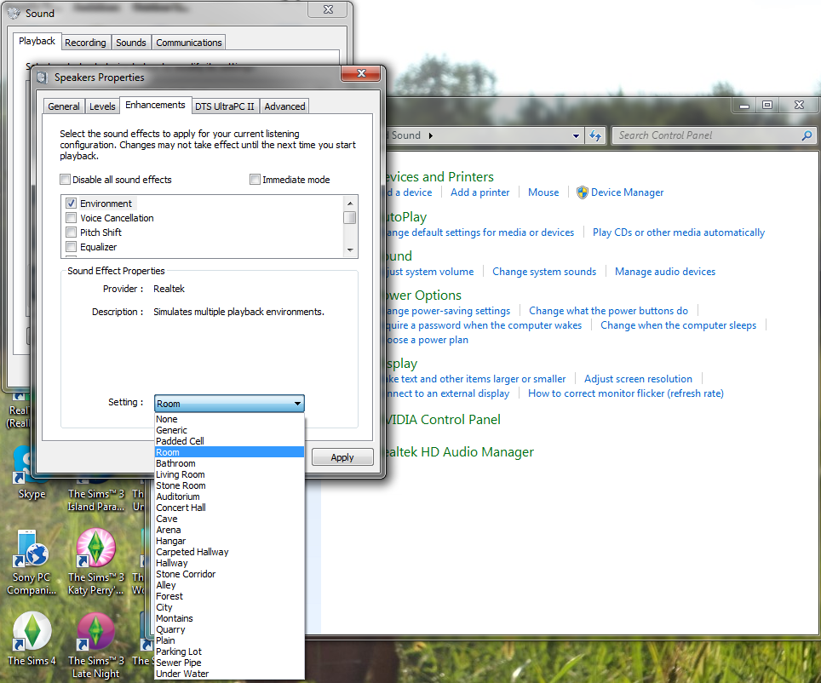Image resolution: width=821 pixels, height=683 pixels.
Task: Open Manage audio devices link
Action: (x=664, y=272)
